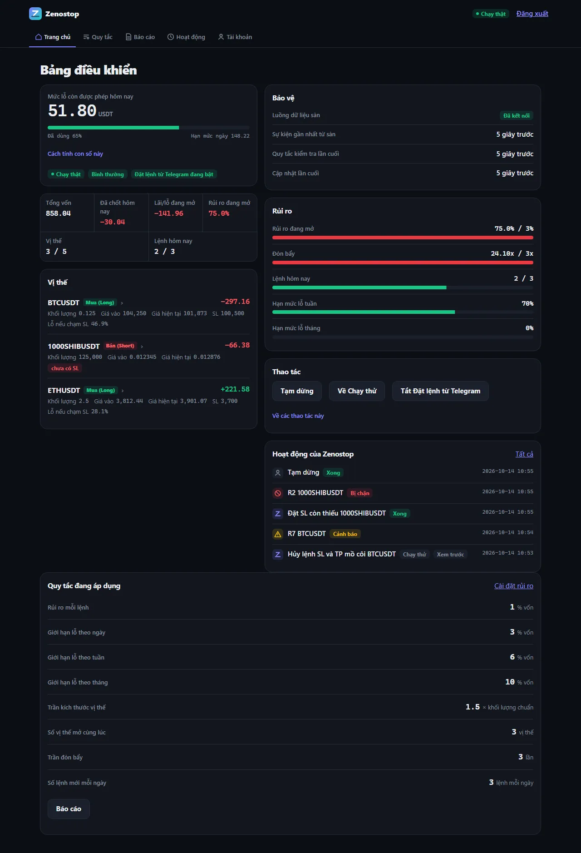
Task: Disable Tắt Đặt lệnh từ Telegram
Action: 440,391
